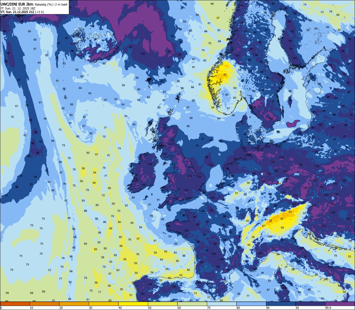This screenshot has height=310, width=355.
Task: Click the value 65 in the yellow Alps area
Action: click(x=282, y=228)
